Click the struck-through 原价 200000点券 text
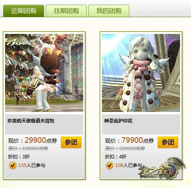Viewport: 191px width, 188px height. (x=125, y=148)
